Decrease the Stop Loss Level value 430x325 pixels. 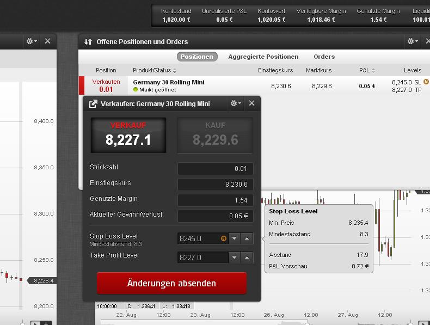tap(234, 238)
